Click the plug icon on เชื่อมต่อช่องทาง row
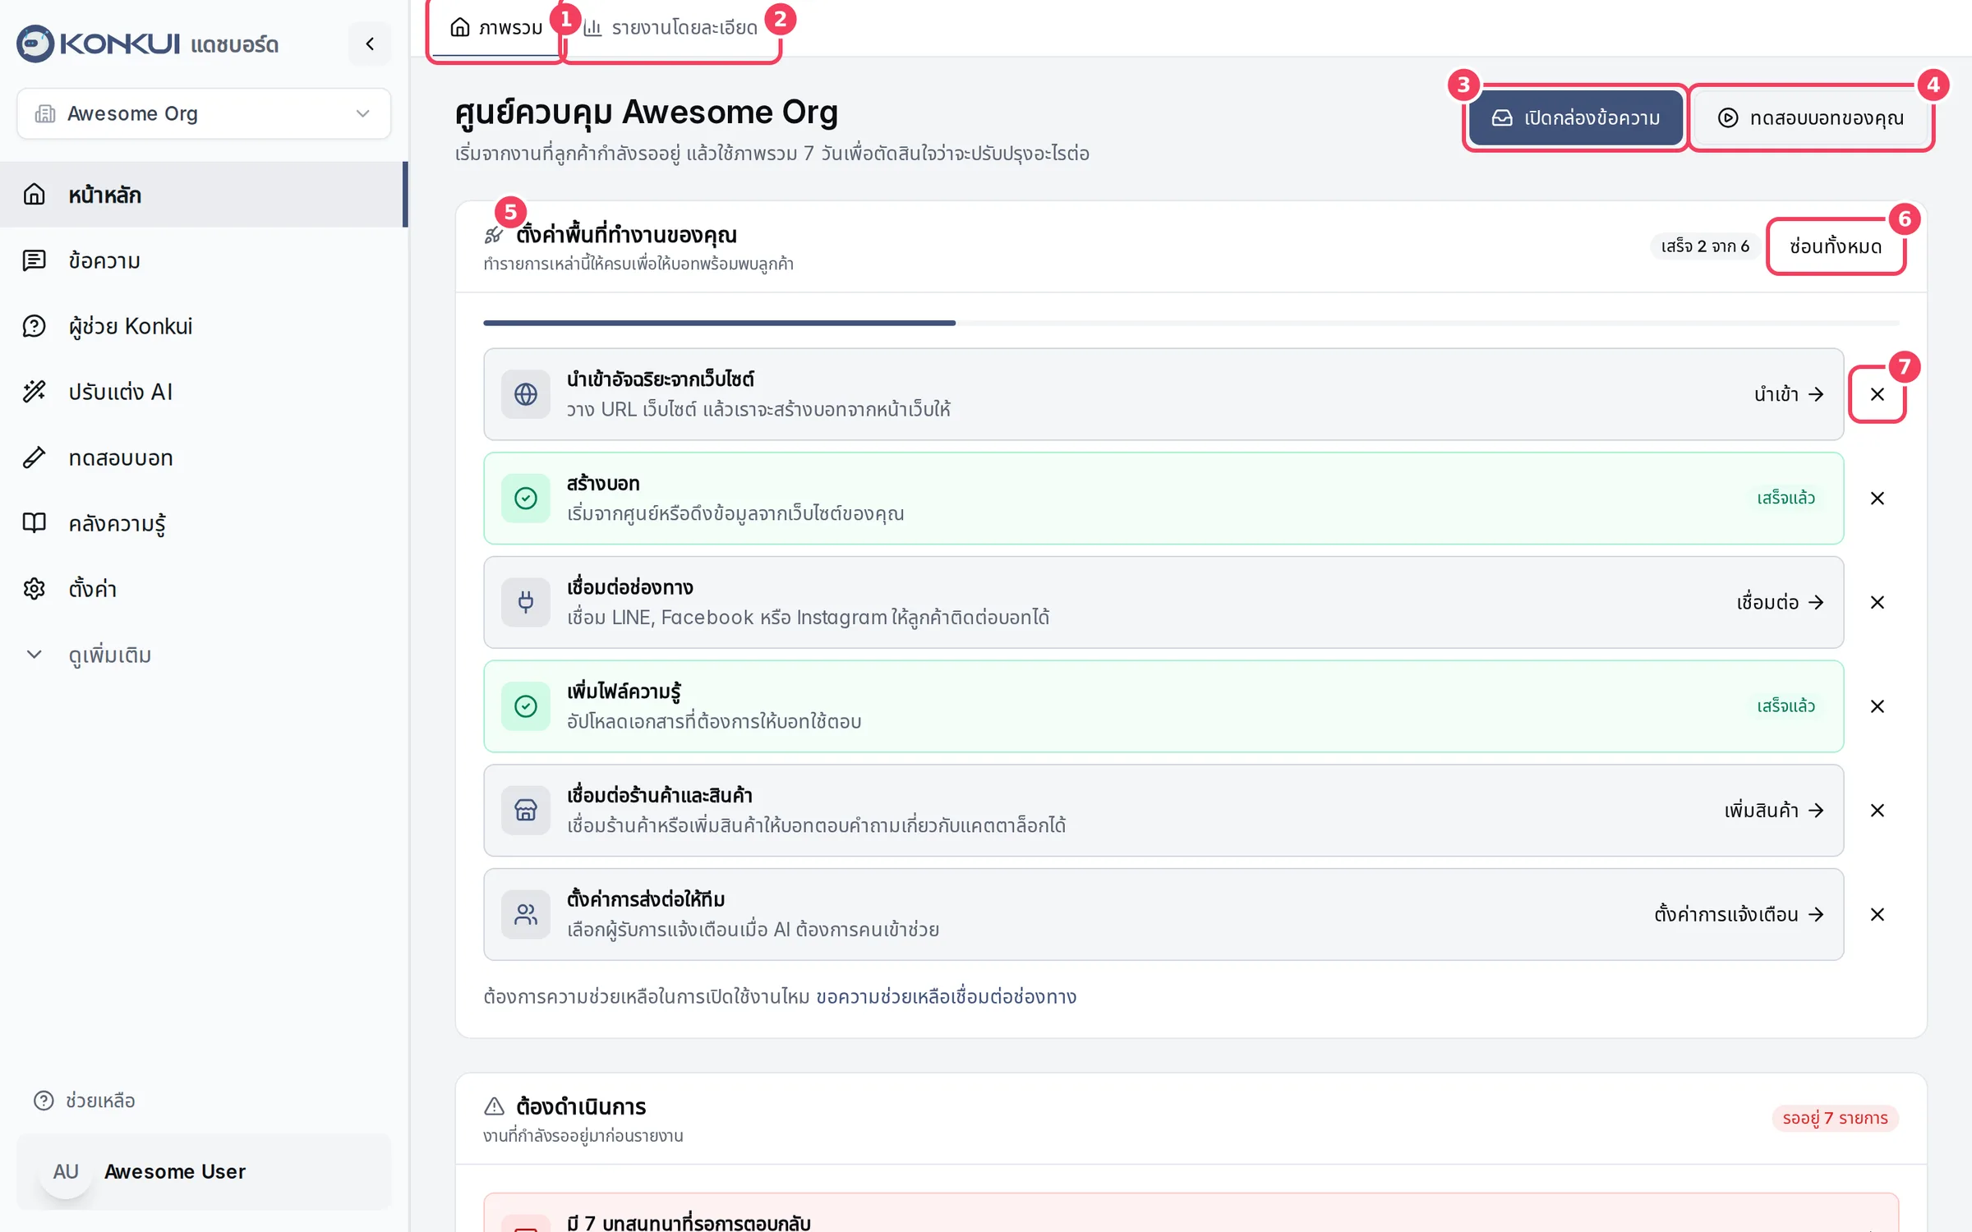Image resolution: width=1972 pixels, height=1232 pixels. coord(526,602)
